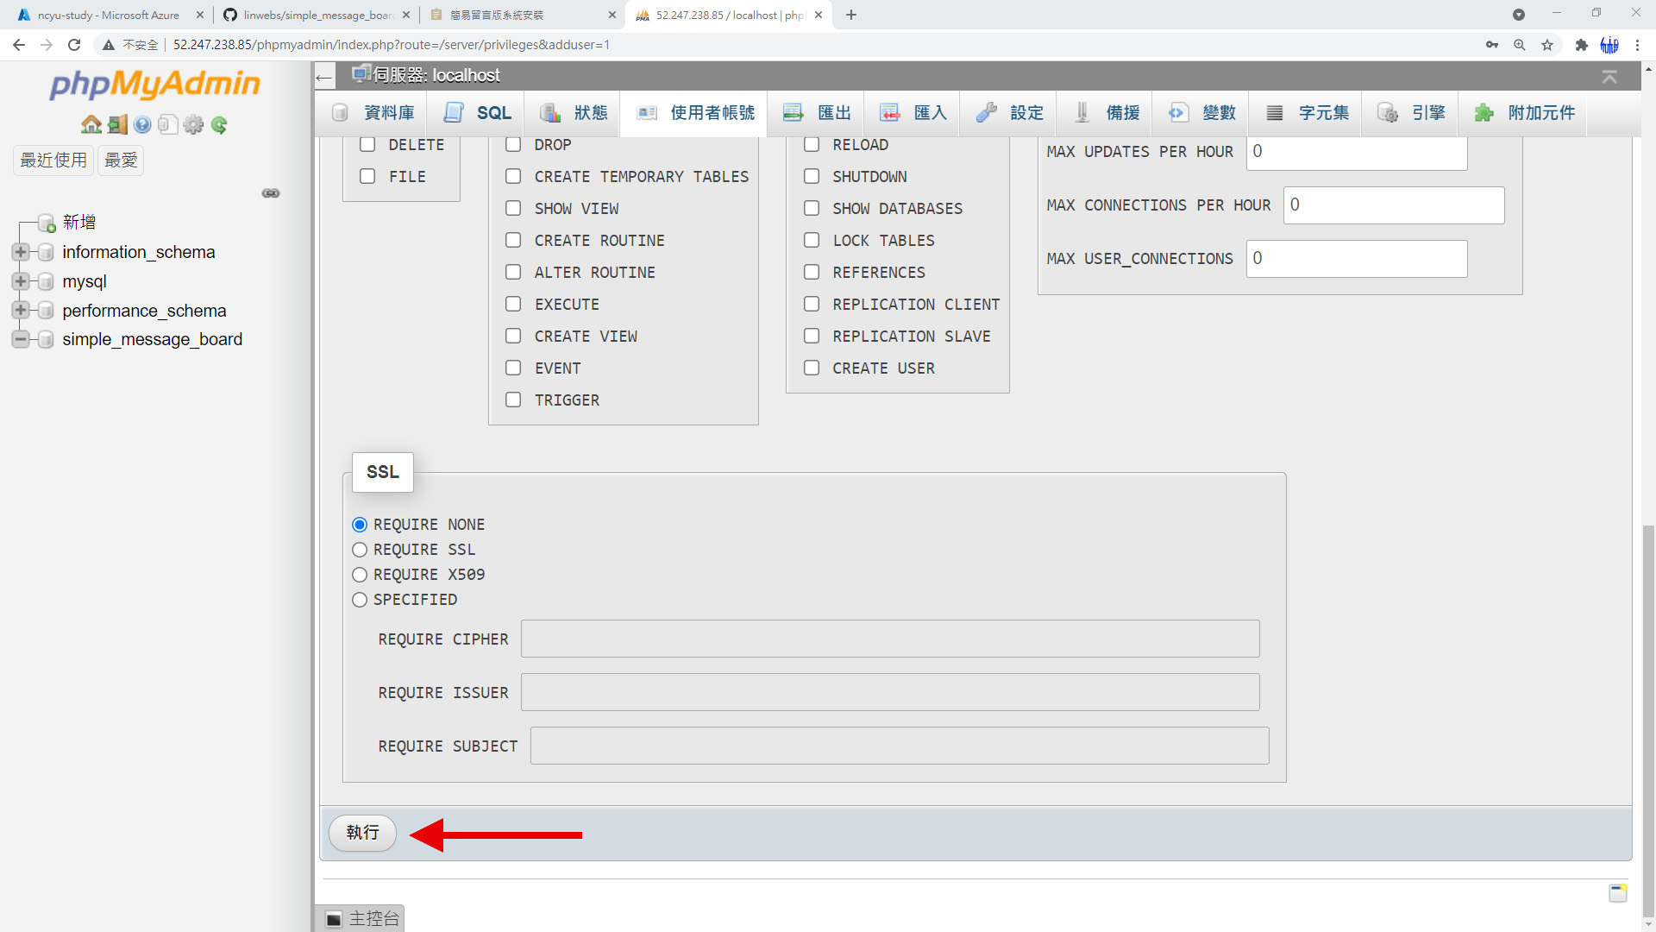1656x932 pixels.
Task: Click the browser bookmark star icon
Action: click(x=1547, y=45)
